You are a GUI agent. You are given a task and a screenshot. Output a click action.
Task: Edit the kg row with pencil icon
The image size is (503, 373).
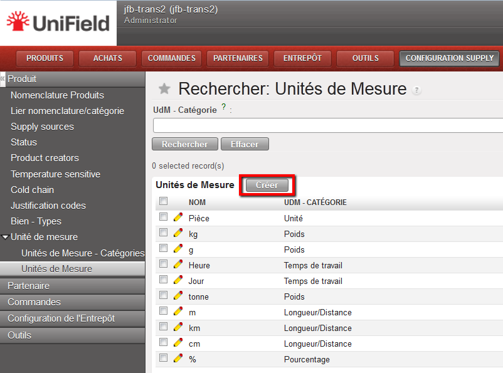[x=178, y=233]
